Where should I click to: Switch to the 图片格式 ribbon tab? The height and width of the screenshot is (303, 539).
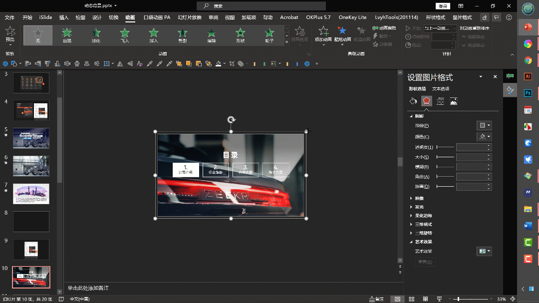click(462, 17)
